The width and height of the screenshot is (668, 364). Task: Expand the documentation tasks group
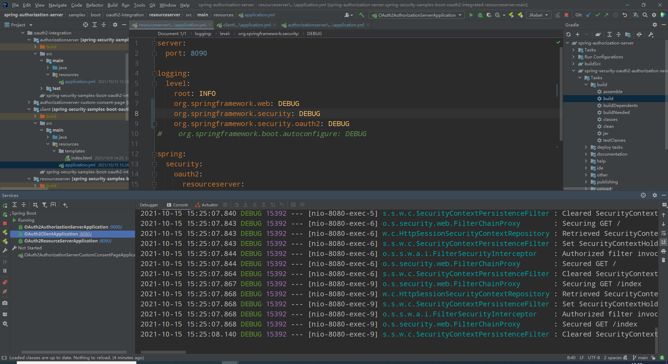pyautogui.click(x=586, y=154)
